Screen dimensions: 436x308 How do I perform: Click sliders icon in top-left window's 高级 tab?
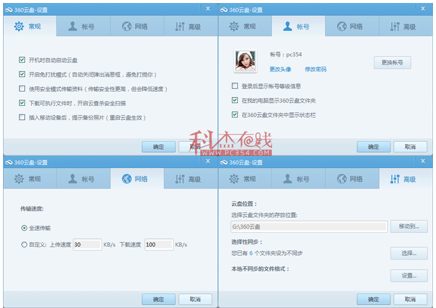(180, 27)
